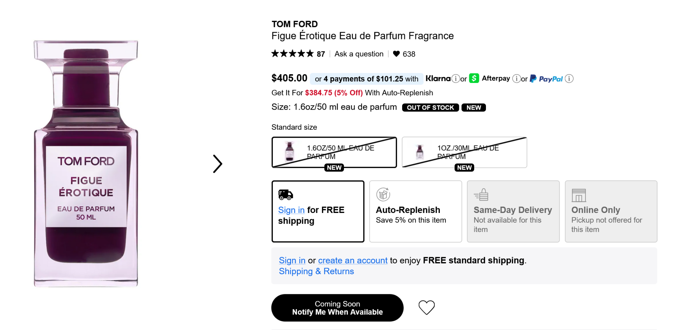Select the 1.6oz/50 ml size option
Screen dimensions: 684x330
[x=334, y=152]
